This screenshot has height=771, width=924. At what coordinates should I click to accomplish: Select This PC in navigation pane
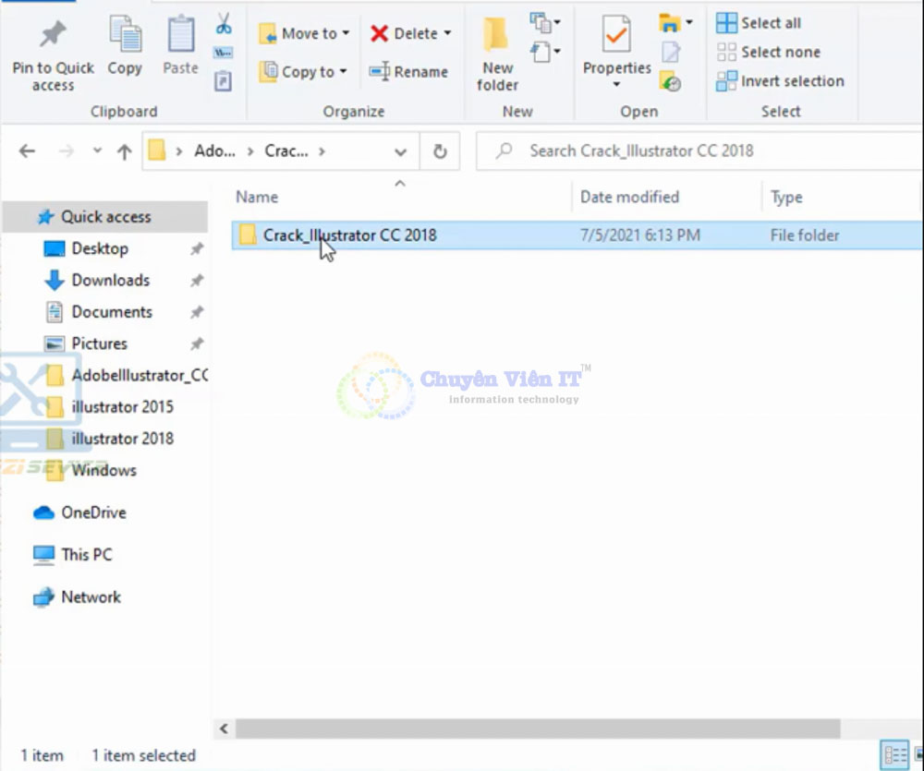86,555
